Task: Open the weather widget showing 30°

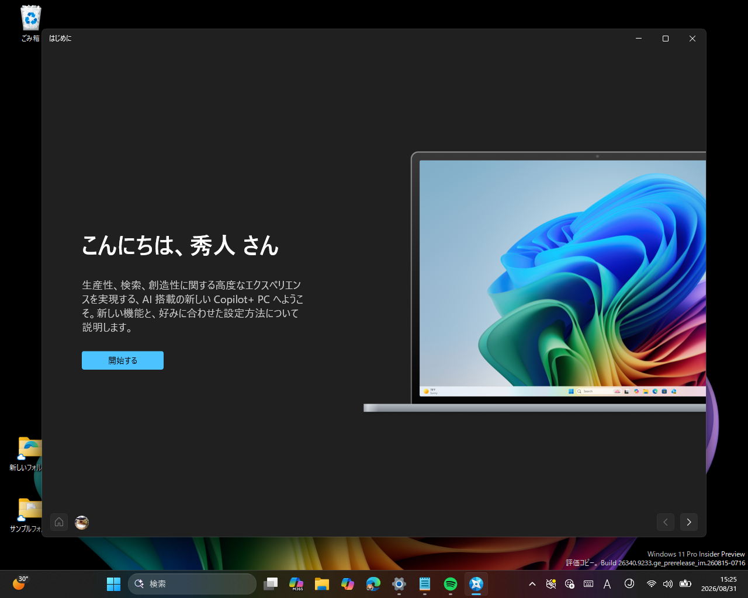Action: (x=20, y=583)
